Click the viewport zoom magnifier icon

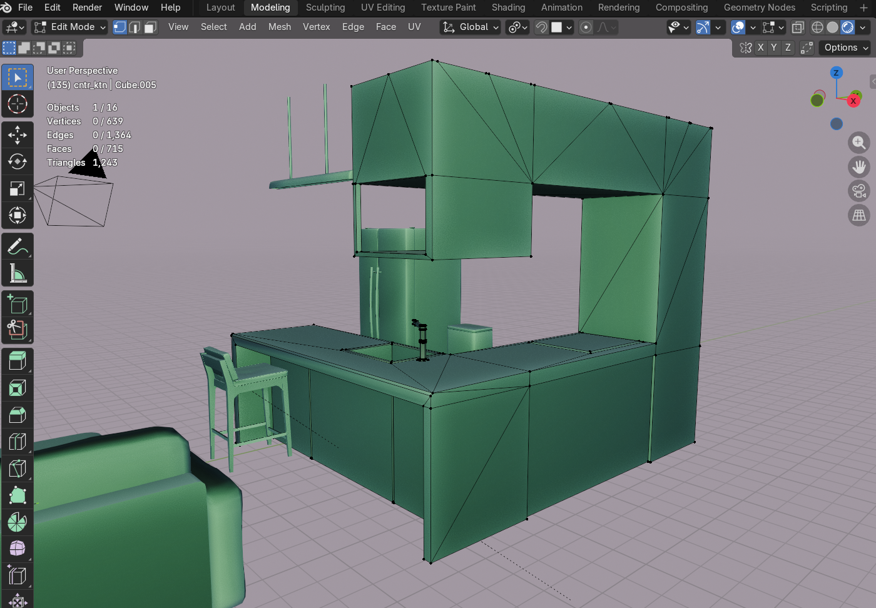point(859,143)
